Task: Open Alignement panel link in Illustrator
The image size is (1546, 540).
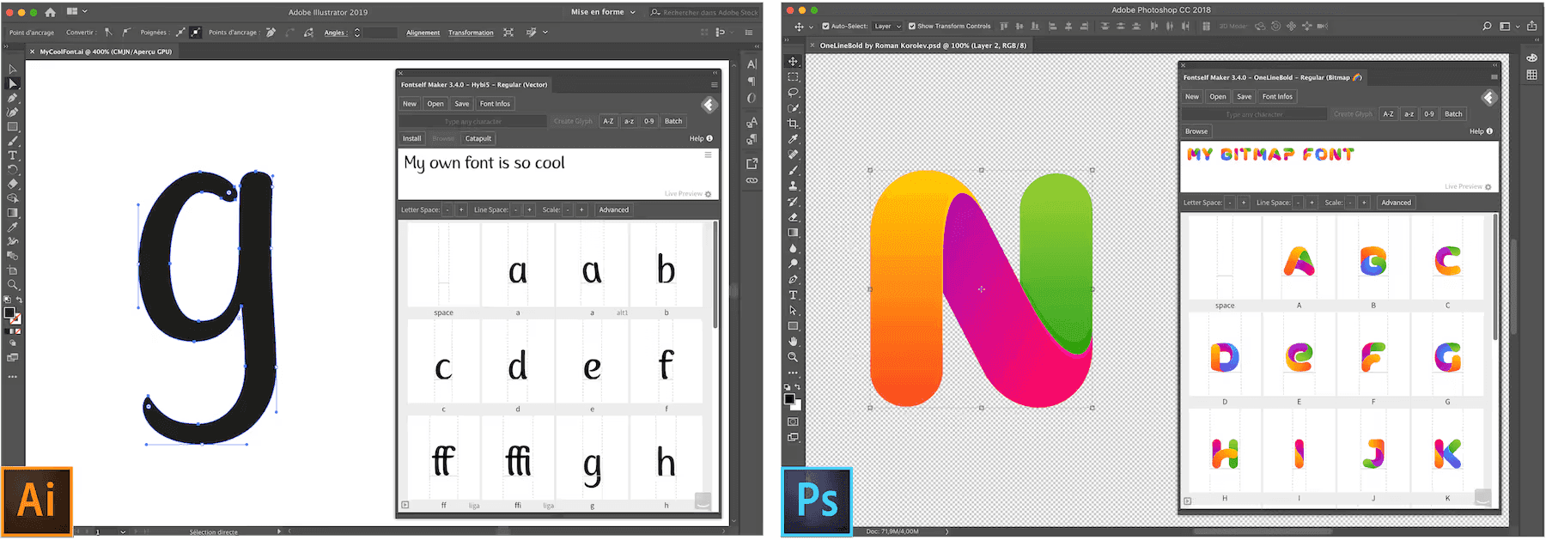Action: tap(423, 33)
